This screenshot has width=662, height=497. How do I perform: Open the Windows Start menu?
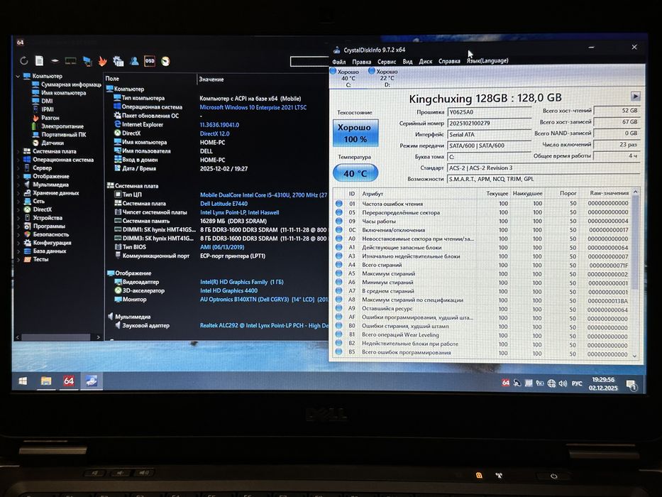click(x=23, y=381)
